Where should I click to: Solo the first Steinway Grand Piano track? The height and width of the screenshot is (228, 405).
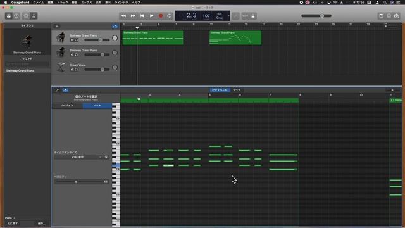pyautogui.click(x=76, y=40)
